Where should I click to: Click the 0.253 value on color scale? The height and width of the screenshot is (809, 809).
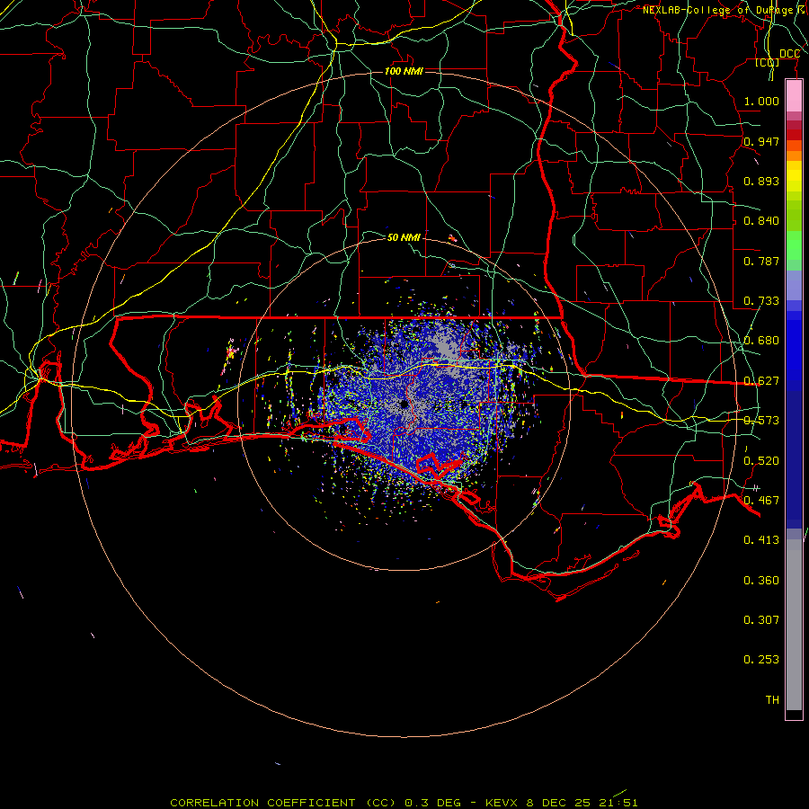click(761, 660)
